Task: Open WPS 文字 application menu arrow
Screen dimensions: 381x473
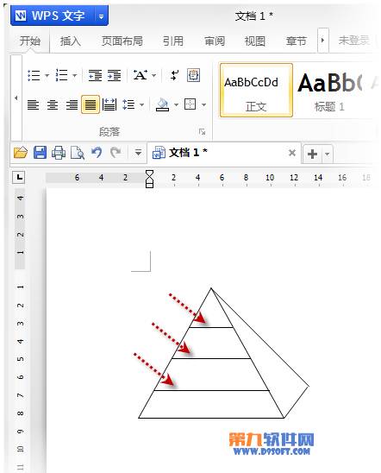Action: [101, 16]
